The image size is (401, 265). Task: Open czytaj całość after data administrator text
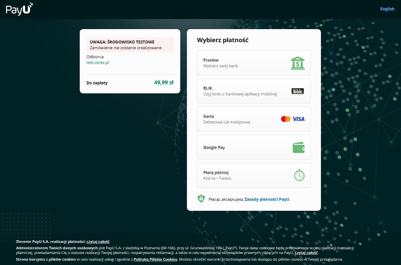click(x=306, y=253)
